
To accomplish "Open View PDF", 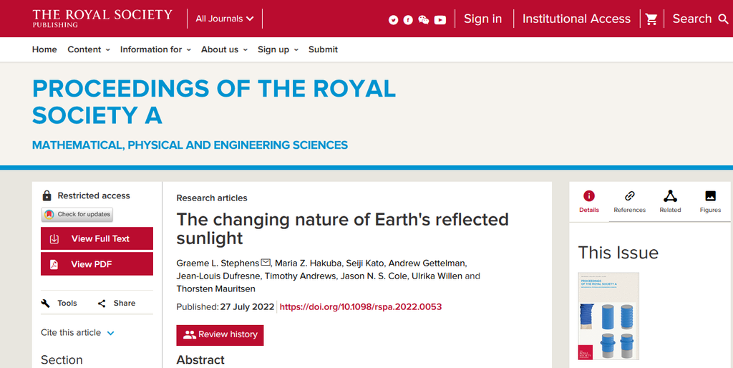I will click(x=97, y=264).
